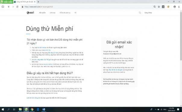The height and width of the screenshot is (112, 182).
Task: Open Microsoft Edge from taskbar
Action: pyautogui.click(x=38, y=109)
